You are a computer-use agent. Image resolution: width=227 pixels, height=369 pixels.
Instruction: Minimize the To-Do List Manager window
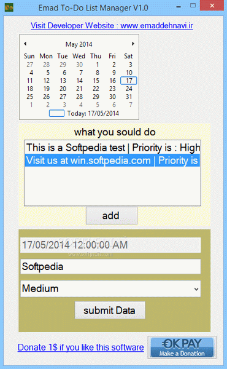coord(178,6)
